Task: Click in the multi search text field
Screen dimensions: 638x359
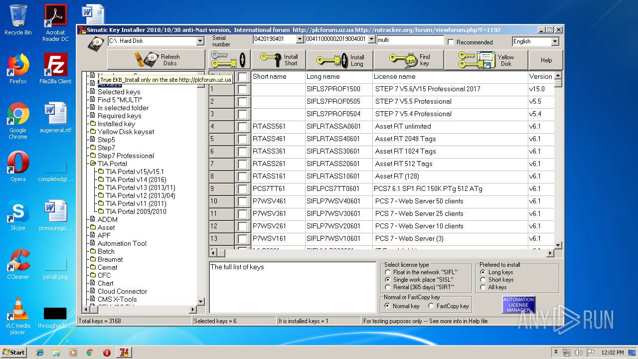Action: (x=409, y=40)
